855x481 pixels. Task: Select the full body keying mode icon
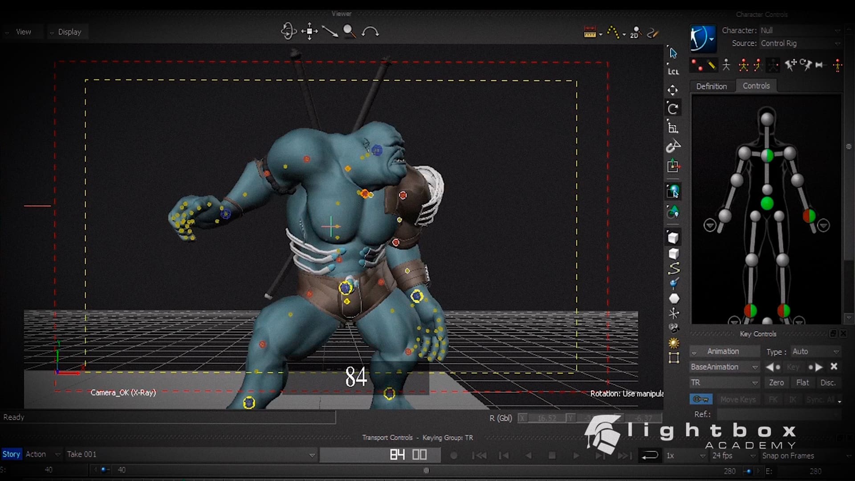(x=744, y=65)
